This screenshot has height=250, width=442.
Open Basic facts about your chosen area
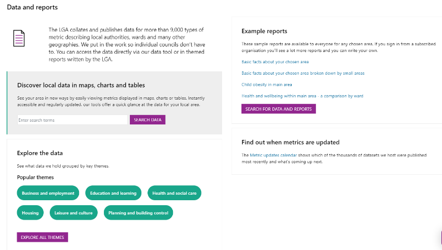(275, 62)
